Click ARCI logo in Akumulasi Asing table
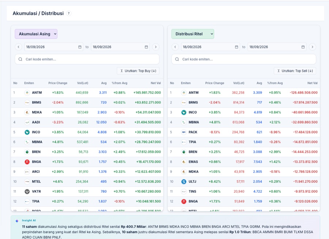This screenshot has width=329, height=239. coord(27,171)
